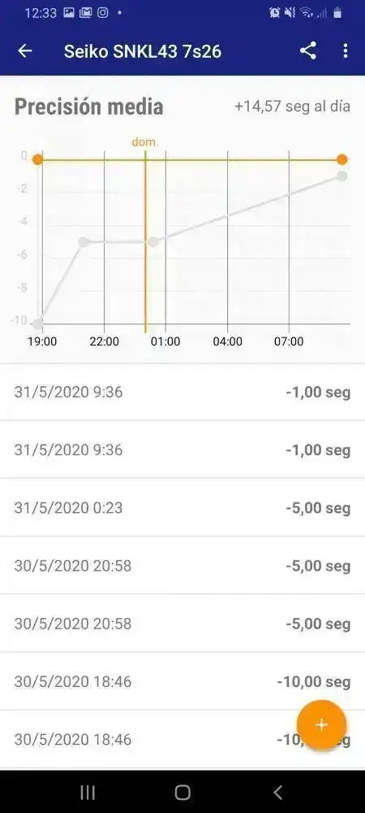
Task: Open the 31/5/2020 0:23 measurement entry
Action: (x=182, y=507)
